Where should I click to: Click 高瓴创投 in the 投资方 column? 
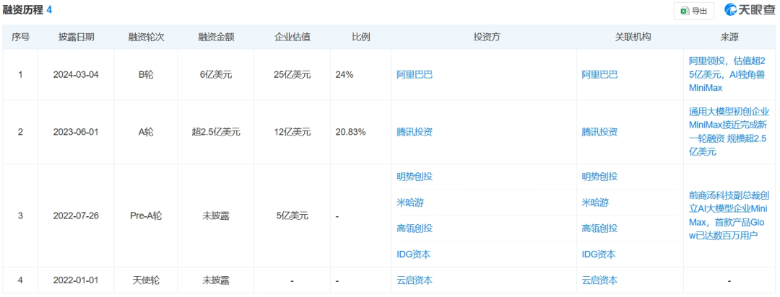(415, 229)
